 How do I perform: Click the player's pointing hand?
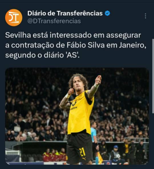pos(98,79)
